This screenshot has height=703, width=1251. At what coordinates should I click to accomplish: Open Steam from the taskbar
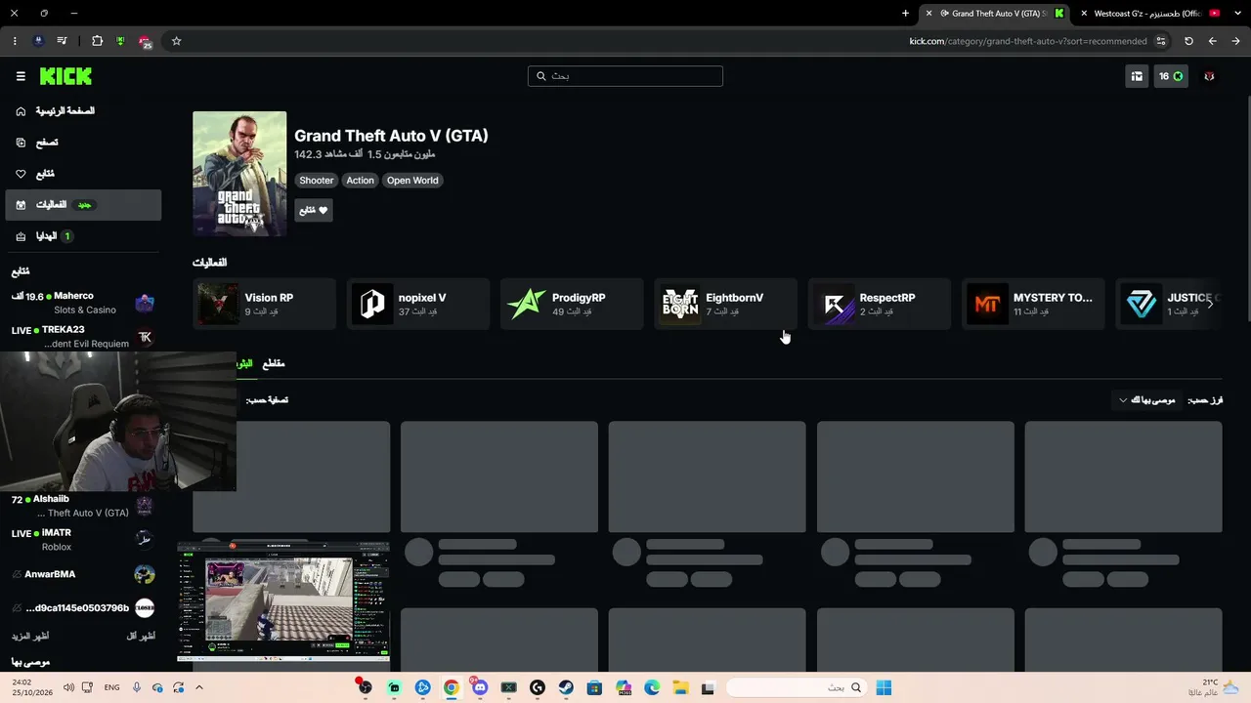(x=565, y=687)
